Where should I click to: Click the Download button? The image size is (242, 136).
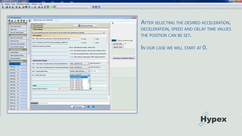point(77,107)
